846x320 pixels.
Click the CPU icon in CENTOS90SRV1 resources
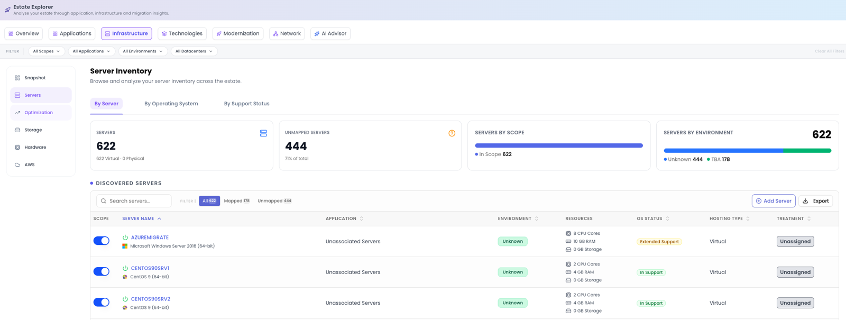click(x=568, y=264)
